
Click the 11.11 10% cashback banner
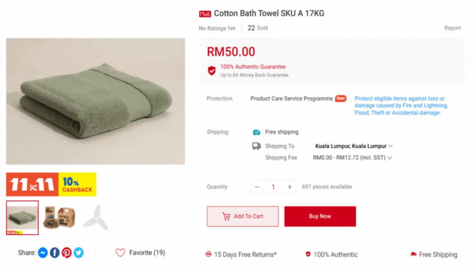[51, 184]
